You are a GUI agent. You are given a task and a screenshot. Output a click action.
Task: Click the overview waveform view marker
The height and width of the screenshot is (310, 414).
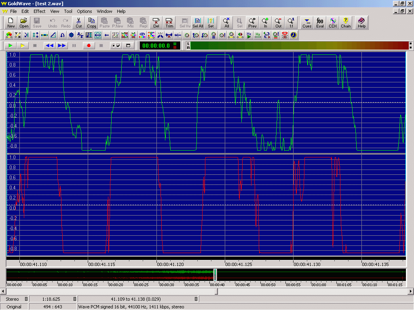(x=215, y=275)
